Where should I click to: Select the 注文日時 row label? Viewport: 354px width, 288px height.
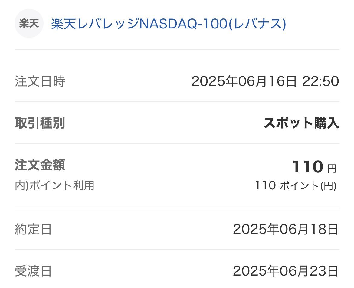40,81
